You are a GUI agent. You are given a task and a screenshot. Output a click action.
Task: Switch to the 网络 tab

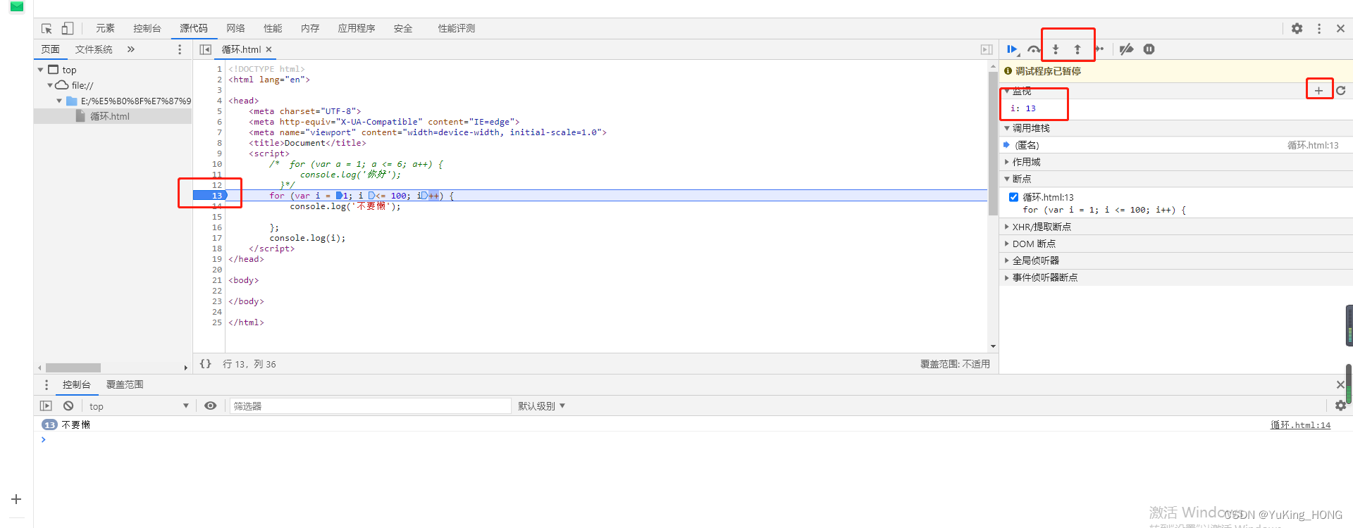235,28
